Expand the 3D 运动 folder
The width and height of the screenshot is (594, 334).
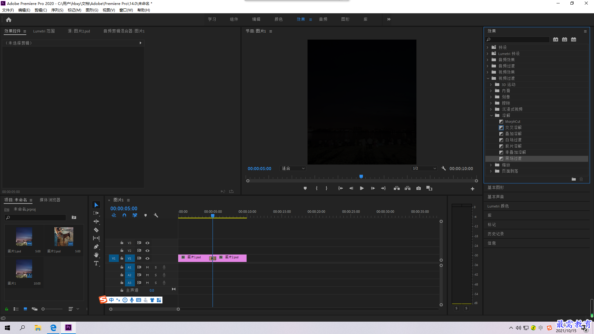point(491,84)
